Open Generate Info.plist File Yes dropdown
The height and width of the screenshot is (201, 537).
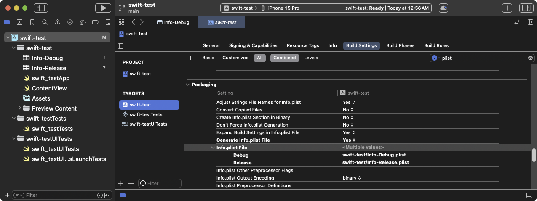point(349,140)
